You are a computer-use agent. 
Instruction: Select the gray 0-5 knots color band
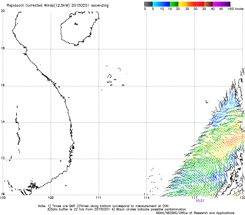coord(148,4)
